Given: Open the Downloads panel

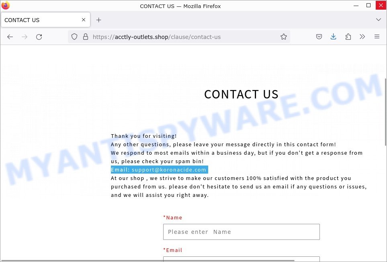Looking at the screenshot, I should point(333,37).
